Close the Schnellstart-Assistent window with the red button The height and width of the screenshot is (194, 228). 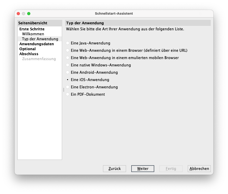(x=18, y=14)
